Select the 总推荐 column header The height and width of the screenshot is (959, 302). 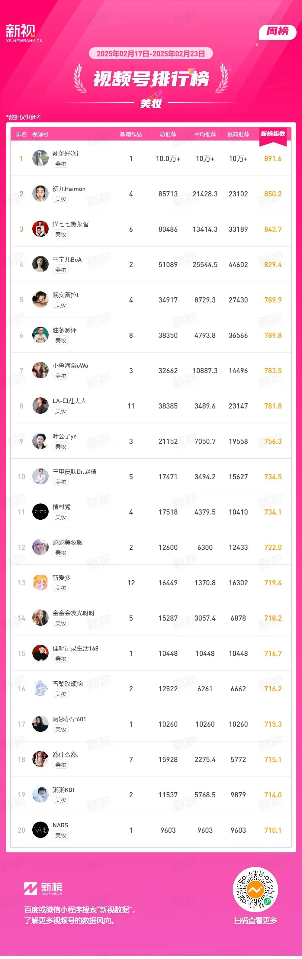pos(168,134)
